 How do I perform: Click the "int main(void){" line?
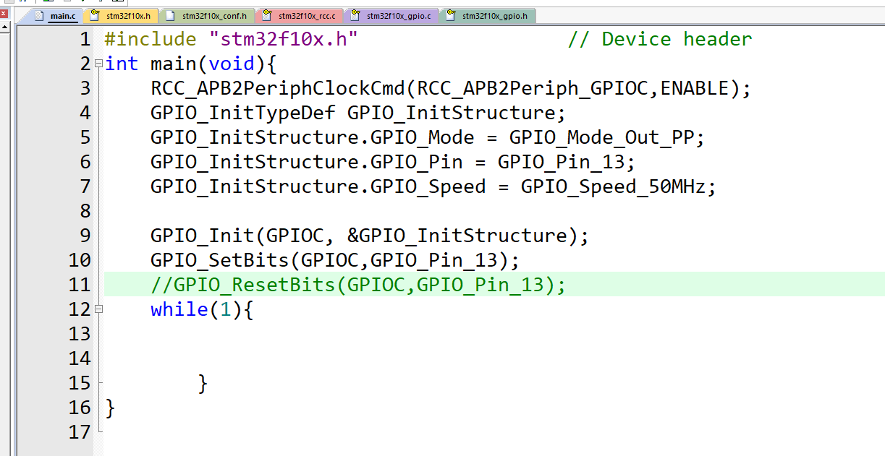click(192, 64)
